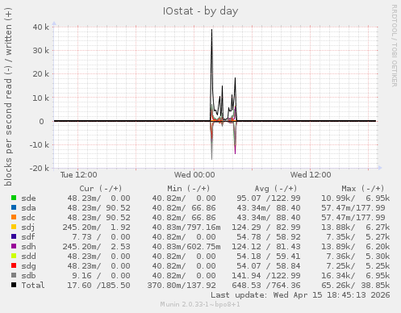Image resolution: width=401 pixels, height=313 pixels.
Task: Select the 'sdj' legend label
Action: (28, 227)
